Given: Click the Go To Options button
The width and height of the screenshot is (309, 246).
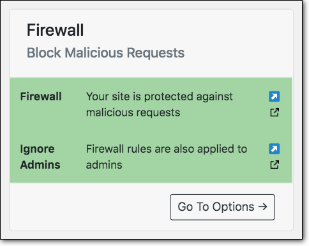Looking at the screenshot, I should pyautogui.click(x=222, y=207).
